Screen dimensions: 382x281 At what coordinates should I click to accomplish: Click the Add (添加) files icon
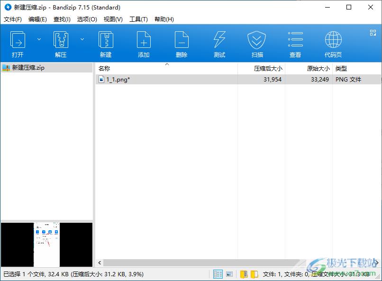144,40
